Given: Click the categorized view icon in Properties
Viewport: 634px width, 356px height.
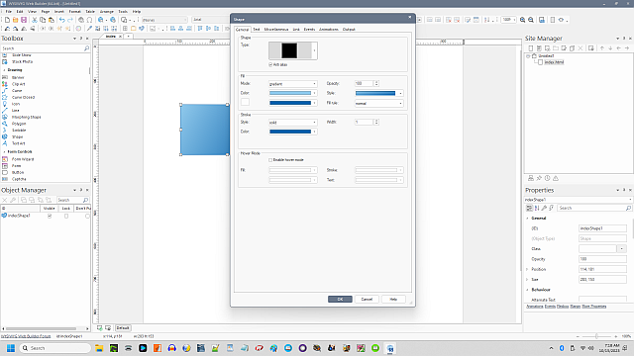Looking at the screenshot, I should (x=529, y=208).
